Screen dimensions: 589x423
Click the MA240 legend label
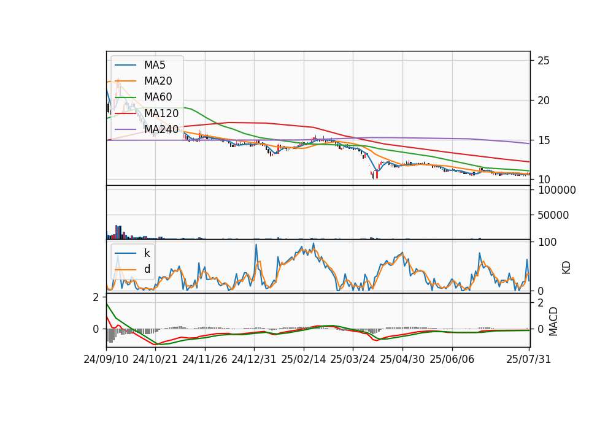161,129
